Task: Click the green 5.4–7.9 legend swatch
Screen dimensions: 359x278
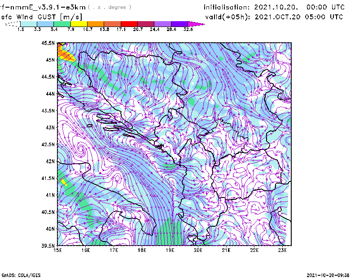Action: (x=62, y=24)
